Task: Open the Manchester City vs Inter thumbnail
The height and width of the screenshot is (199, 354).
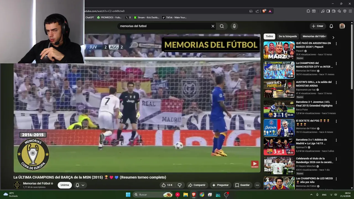Action: click(279, 70)
